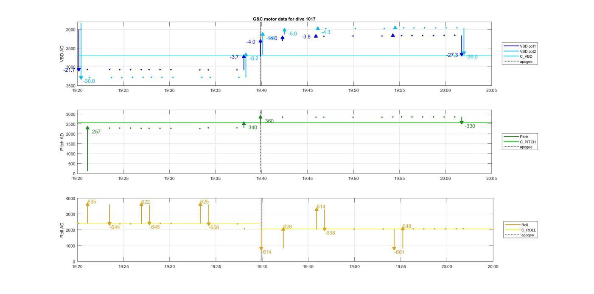Click the '622' roll annotation
594x294 pixels.
[145, 202]
